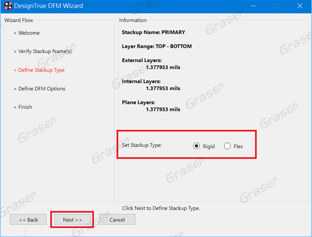Image resolution: width=312 pixels, height=237 pixels.
Task: Go back with the << Back button
Action: tap(28, 220)
